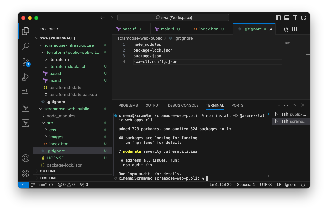The width and height of the screenshot is (328, 212).
Task: Switch to the main.tf editor tab
Action: pos(170,29)
